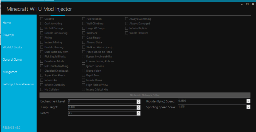Enable Large XP Drops

point(83,28)
